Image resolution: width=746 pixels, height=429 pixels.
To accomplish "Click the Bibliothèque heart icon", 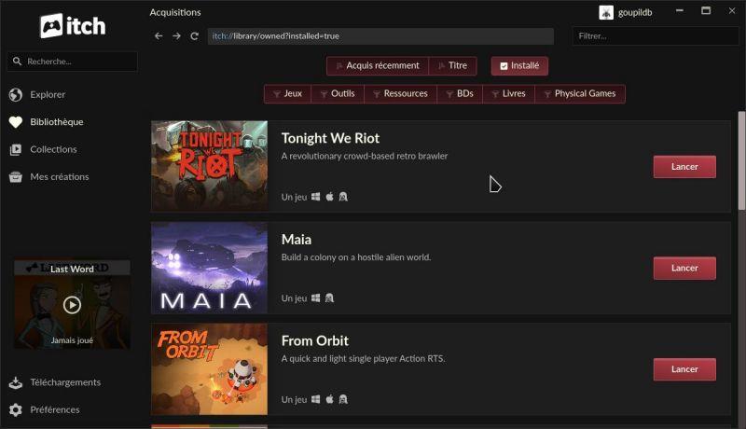I will (15, 122).
